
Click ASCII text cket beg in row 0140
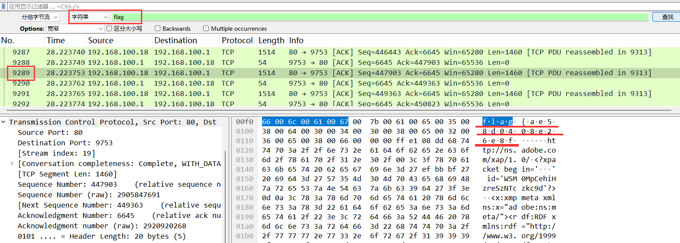click(500, 169)
